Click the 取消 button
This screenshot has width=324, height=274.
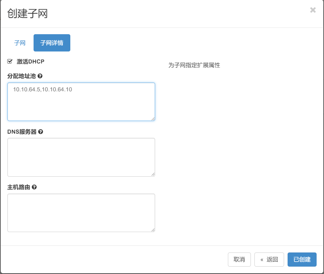(239, 259)
